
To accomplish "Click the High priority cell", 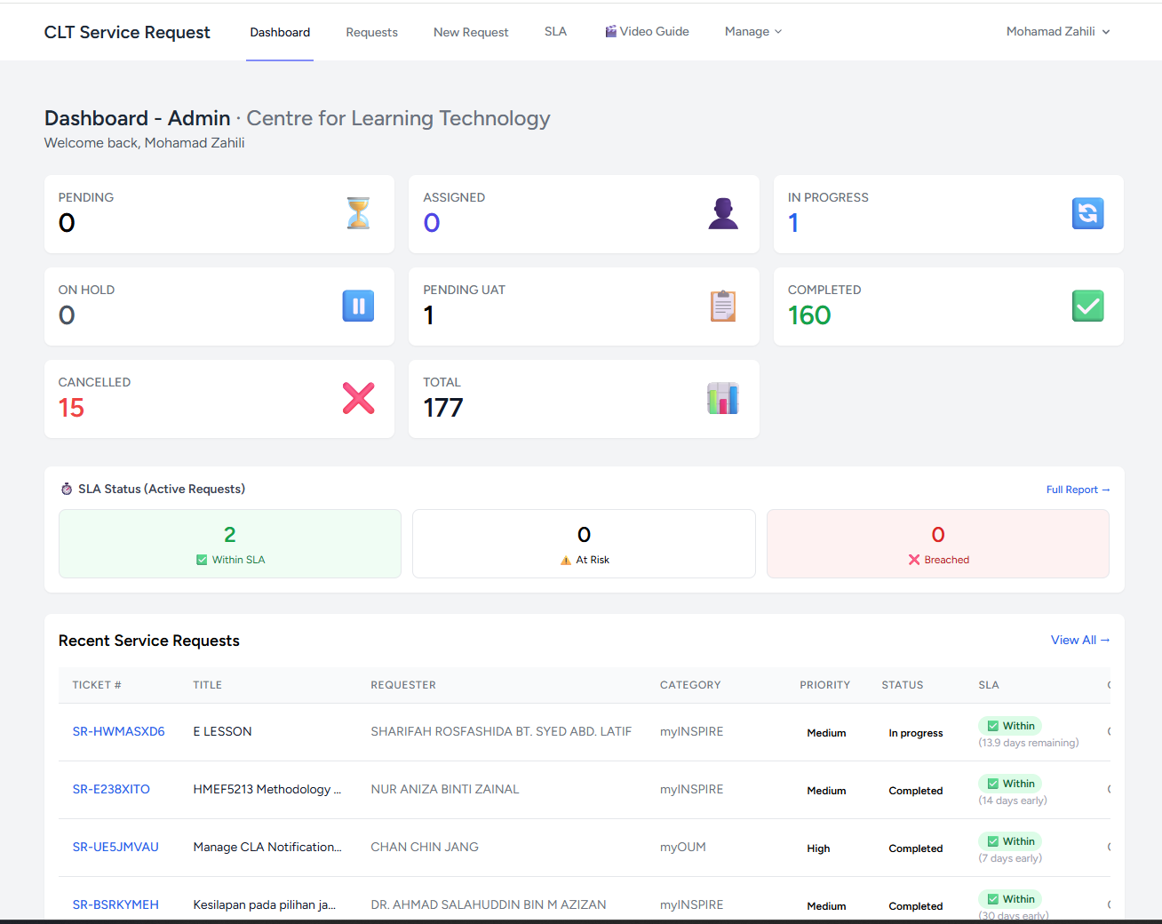I will (x=818, y=848).
